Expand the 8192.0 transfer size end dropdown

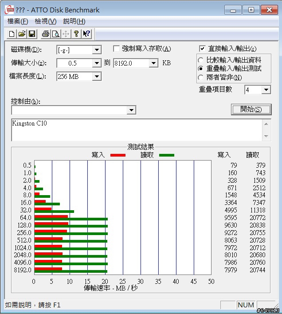tap(153, 63)
